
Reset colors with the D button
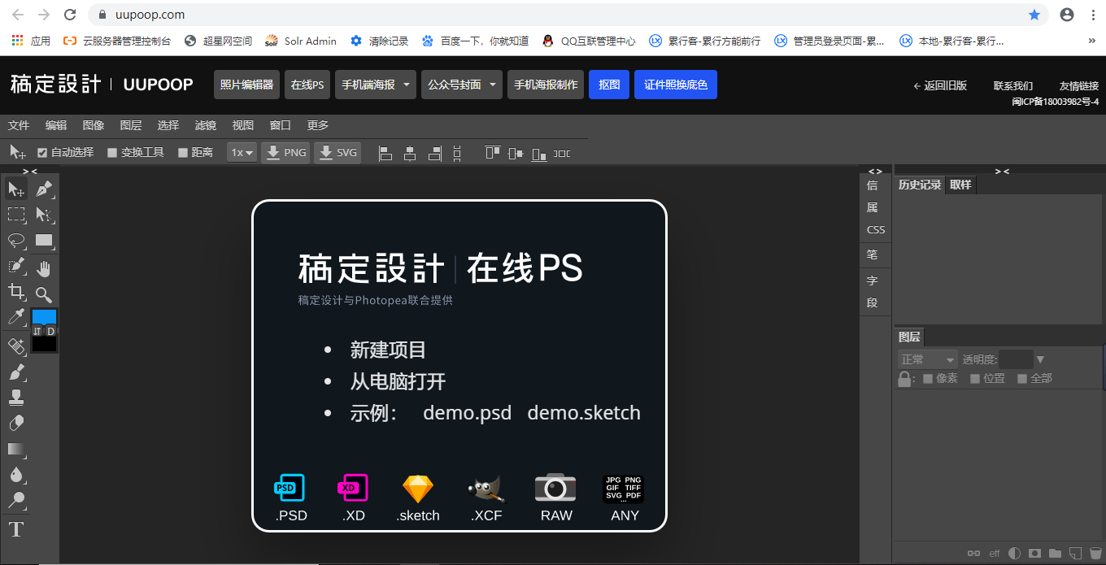pos(50,332)
